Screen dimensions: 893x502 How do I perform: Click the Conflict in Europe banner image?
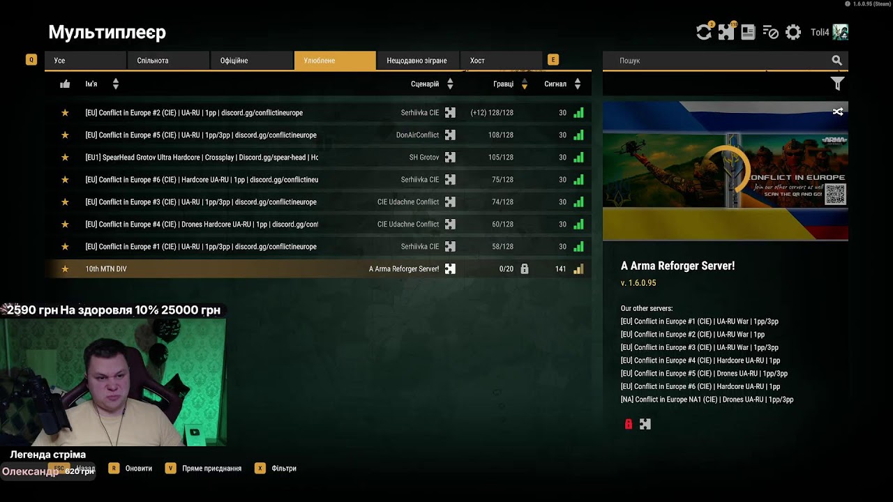[726, 171]
